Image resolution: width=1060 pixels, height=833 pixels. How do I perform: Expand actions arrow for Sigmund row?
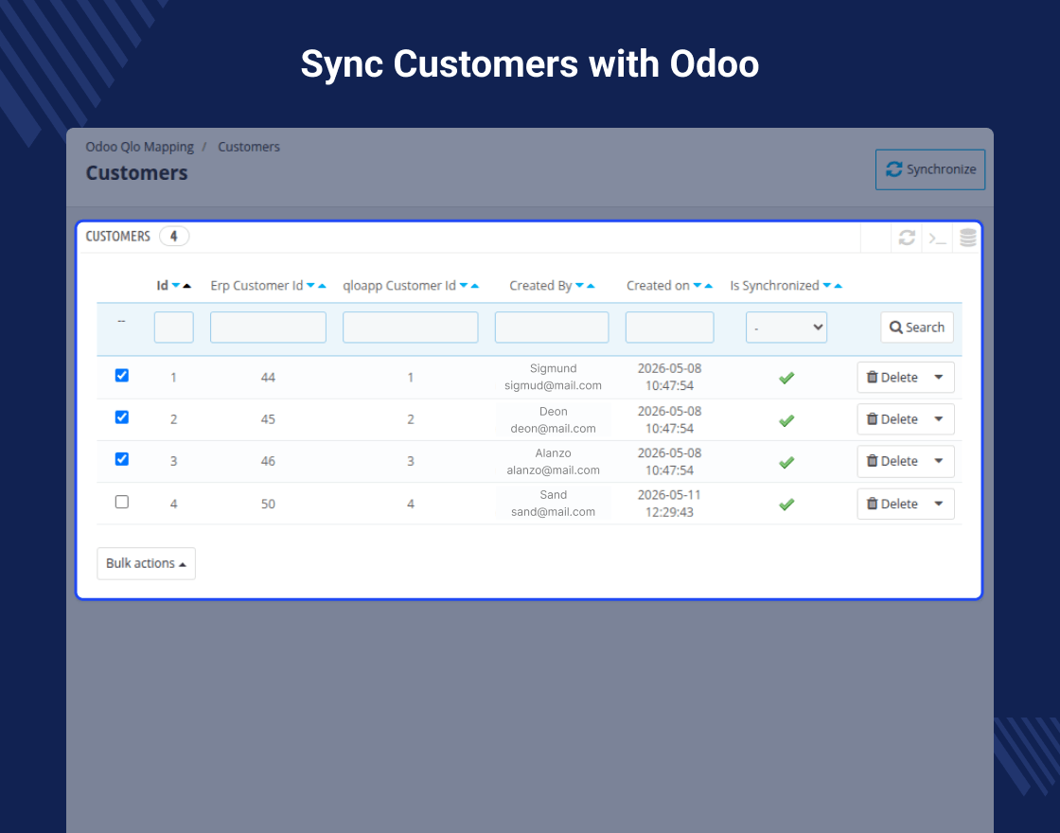939,378
